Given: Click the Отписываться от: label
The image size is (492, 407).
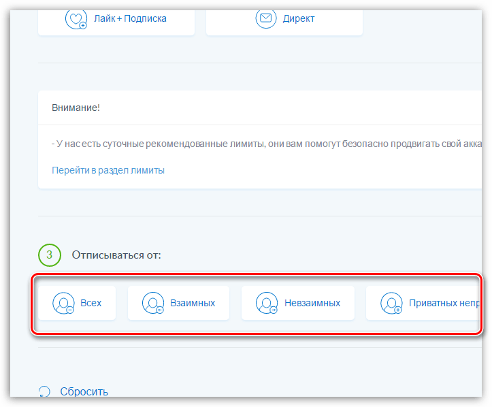Looking at the screenshot, I should click(116, 255).
